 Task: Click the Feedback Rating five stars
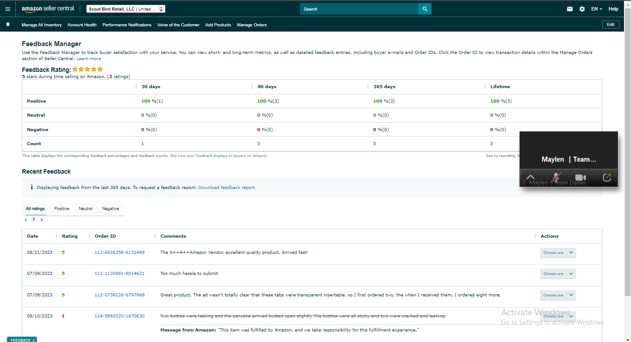tap(88, 69)
